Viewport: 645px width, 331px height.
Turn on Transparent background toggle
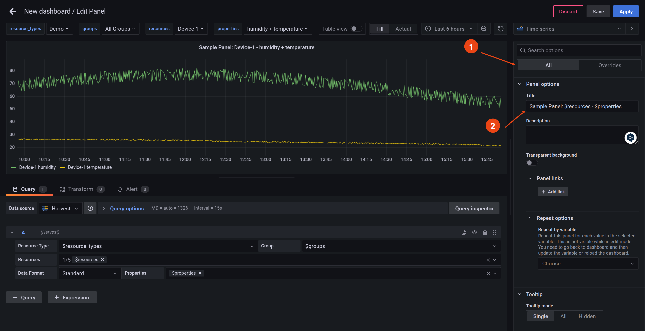[x=532, y=163]
